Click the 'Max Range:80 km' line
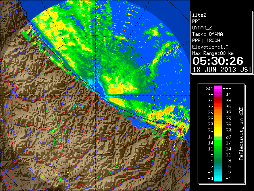 pos(213,53)
